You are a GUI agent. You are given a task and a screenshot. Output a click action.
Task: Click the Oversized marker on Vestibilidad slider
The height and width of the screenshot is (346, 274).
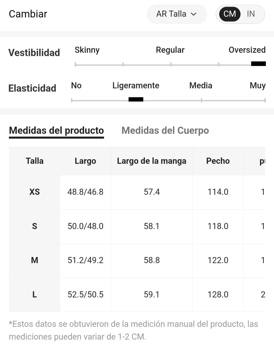[258, 64]
